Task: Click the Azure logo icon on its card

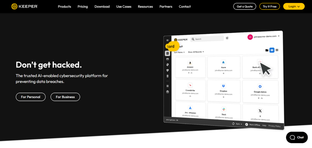Action: (223, 62)
